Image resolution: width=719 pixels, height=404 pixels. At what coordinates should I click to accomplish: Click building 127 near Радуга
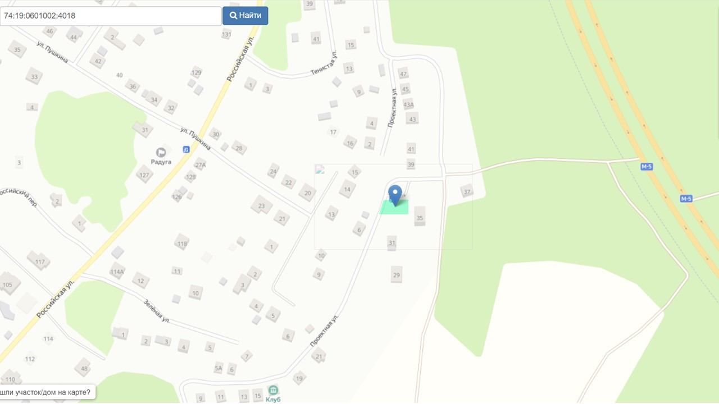coord(145,175)
